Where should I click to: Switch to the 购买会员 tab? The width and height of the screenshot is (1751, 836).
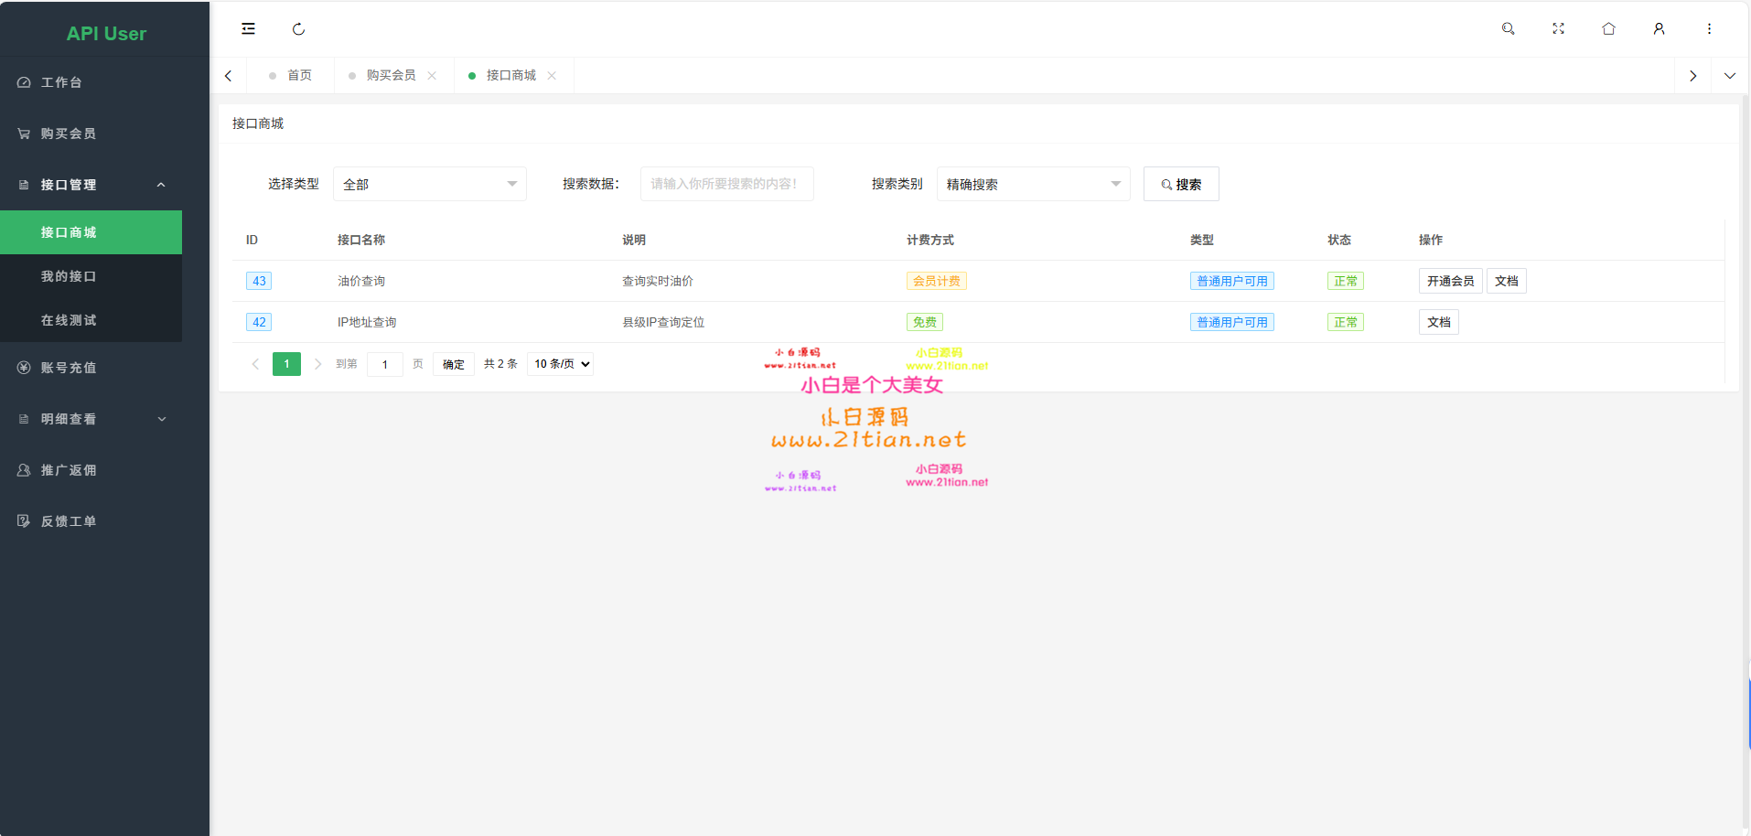pyautogui.click(x=391, y=75)
